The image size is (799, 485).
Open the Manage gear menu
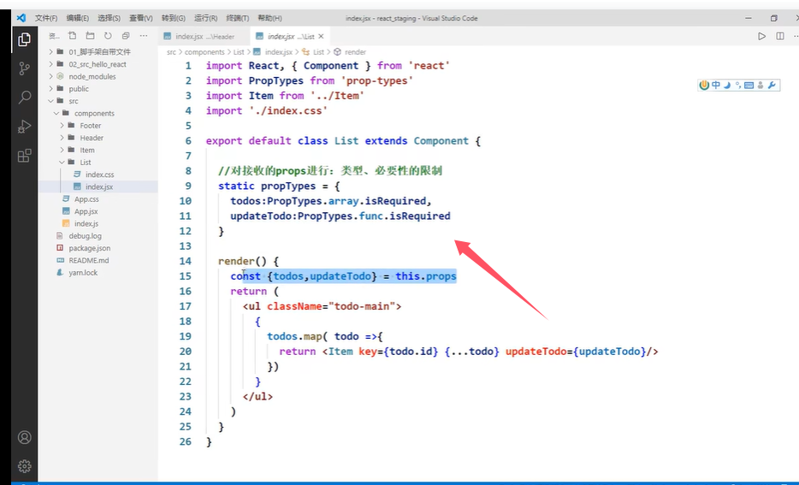[x=24, y=465]
